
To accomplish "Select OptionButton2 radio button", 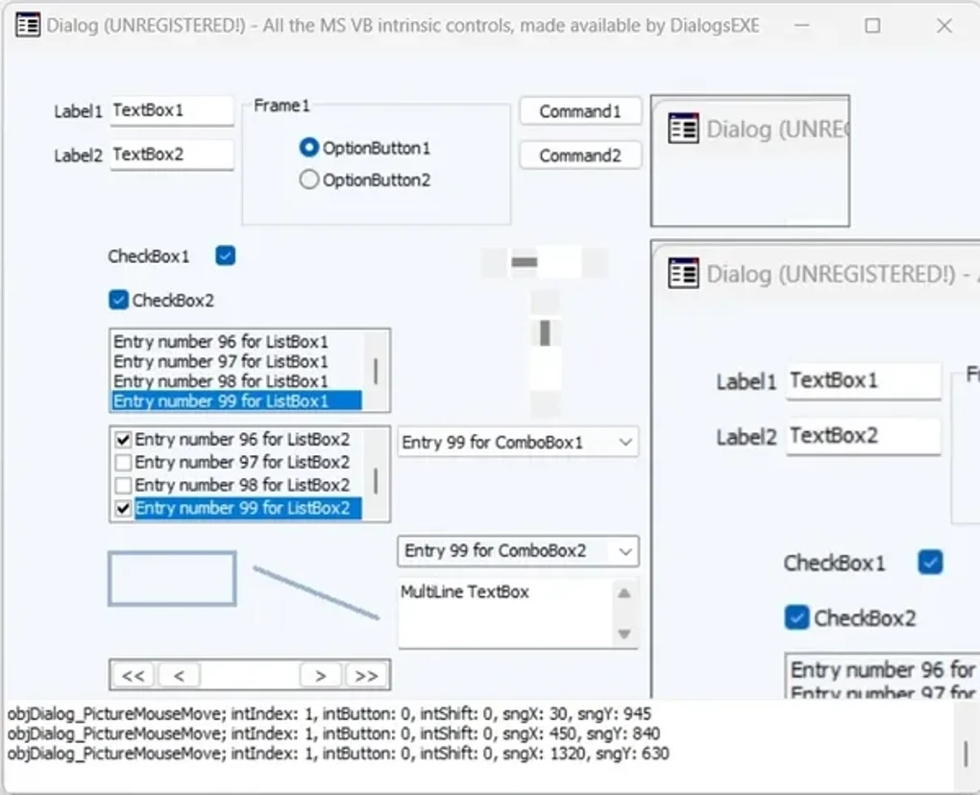I will click(308, 180).
